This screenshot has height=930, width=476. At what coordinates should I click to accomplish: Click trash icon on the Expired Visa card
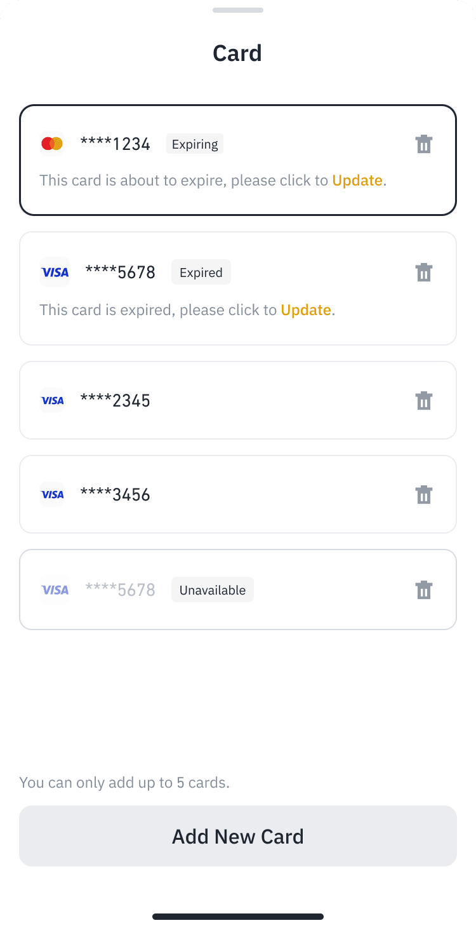click(424, 273)
